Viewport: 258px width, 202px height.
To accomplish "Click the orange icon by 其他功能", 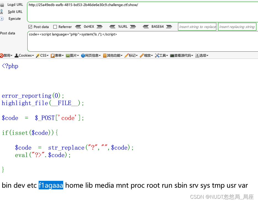I will pos(105,56).
